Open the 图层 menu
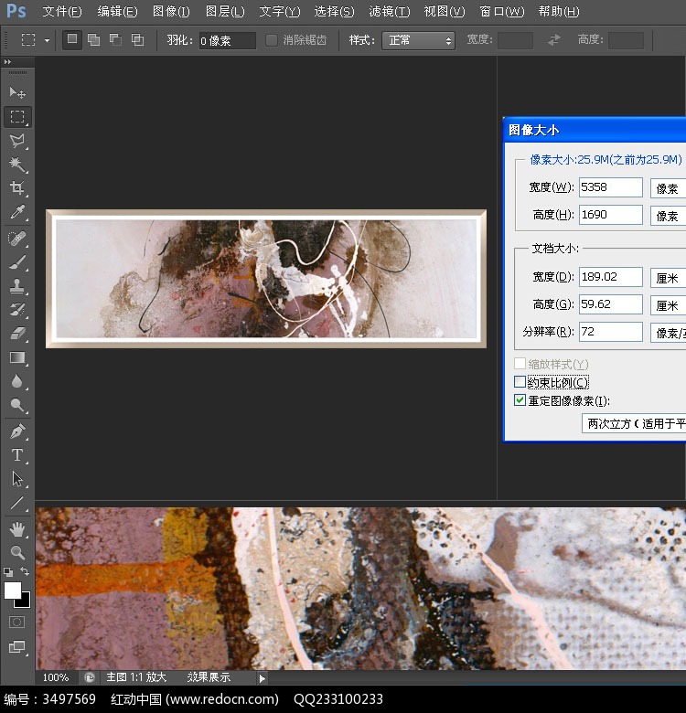Viewport: 686px width, 713px height. pyautogui.click(x=225, y=11)
